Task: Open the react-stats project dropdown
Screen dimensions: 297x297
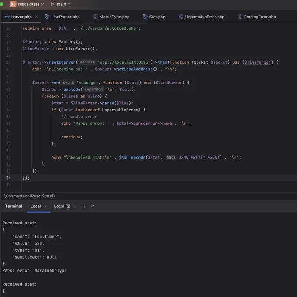Action: [31, 4]
